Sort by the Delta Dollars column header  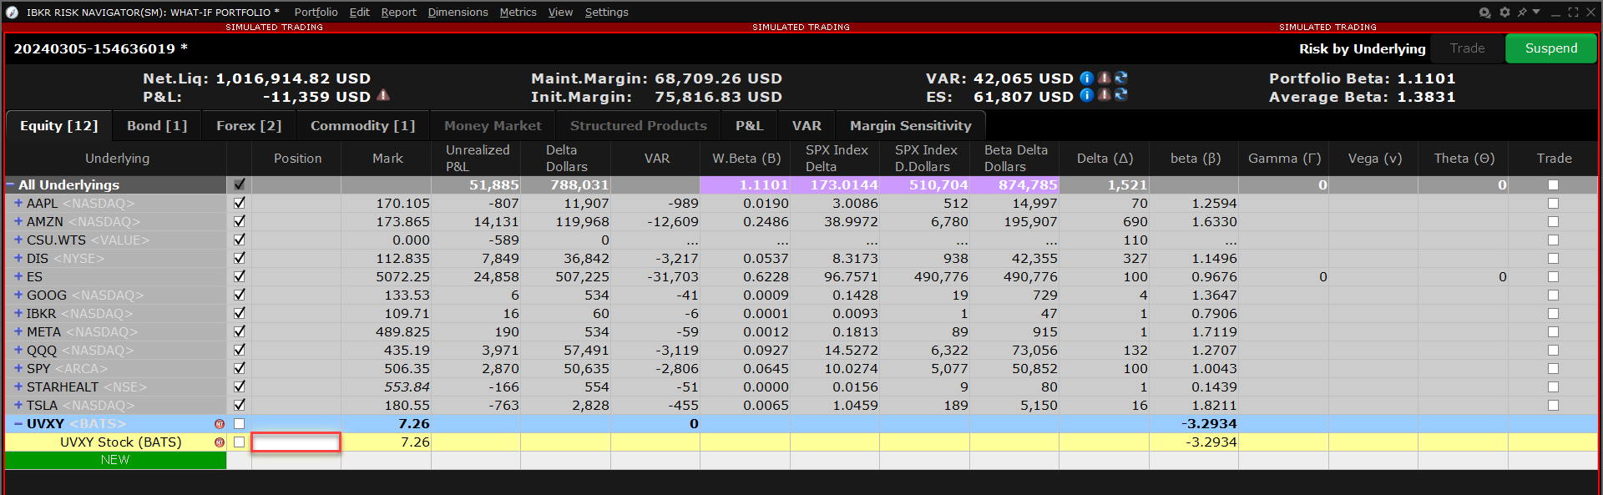click(566, 158)
